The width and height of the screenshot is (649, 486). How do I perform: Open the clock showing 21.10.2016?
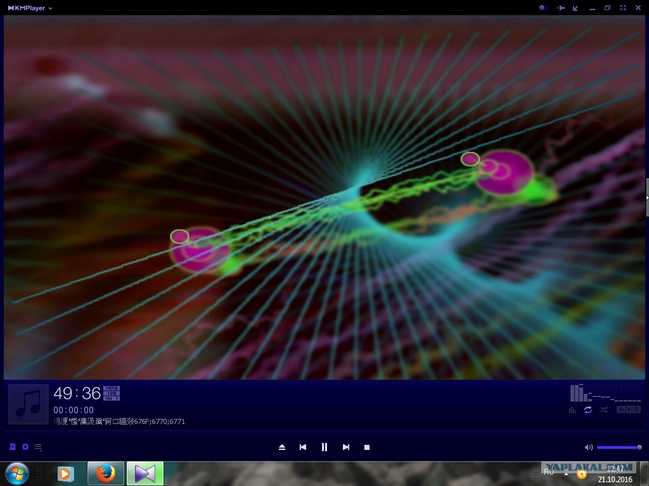tap(615, 474)
